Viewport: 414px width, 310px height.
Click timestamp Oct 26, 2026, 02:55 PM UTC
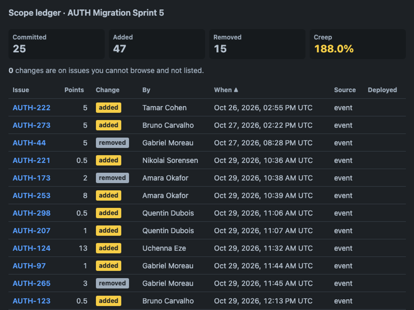(263, 108)
